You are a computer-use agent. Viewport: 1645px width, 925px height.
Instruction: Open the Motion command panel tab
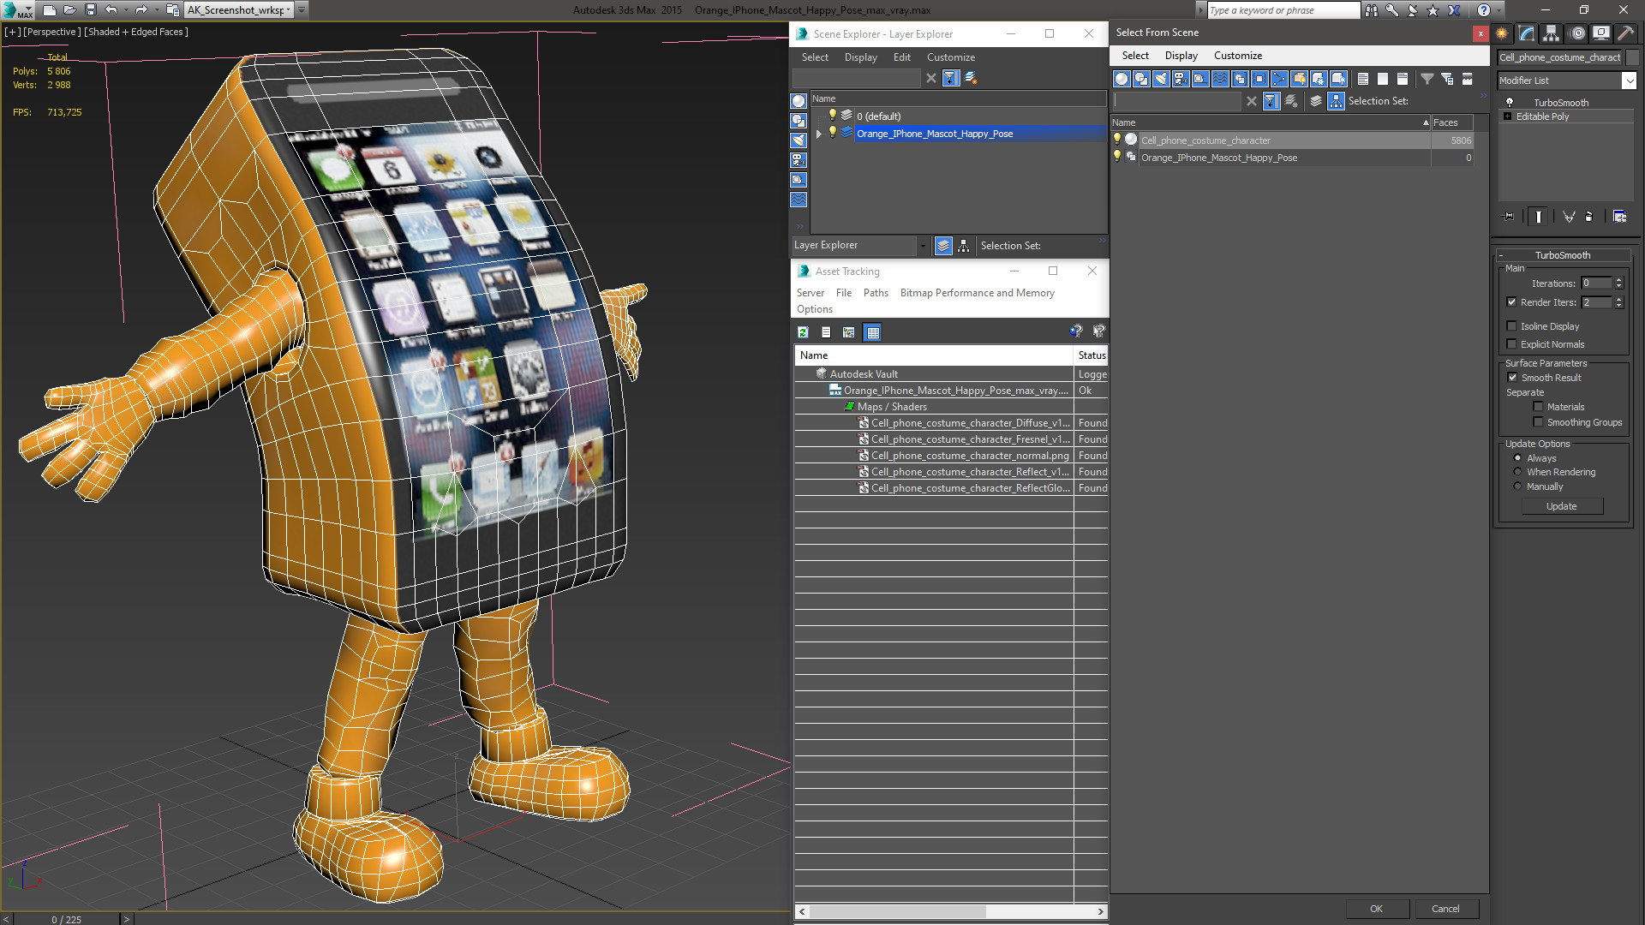point(1577,33)
